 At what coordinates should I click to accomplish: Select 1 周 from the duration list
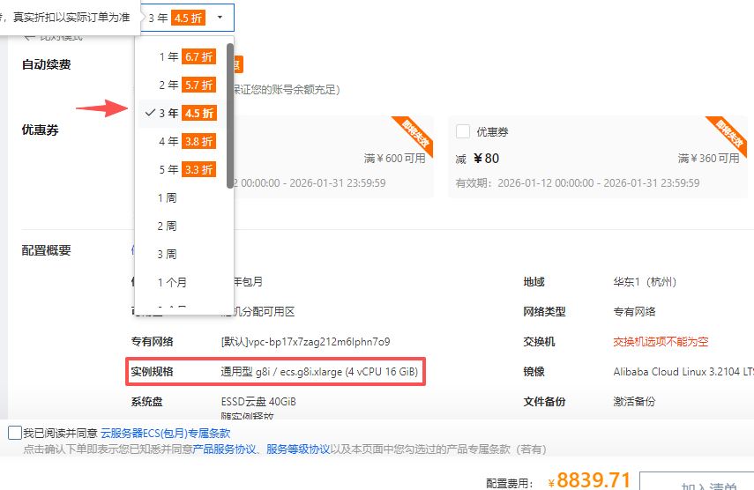click(x=167, y=198)
